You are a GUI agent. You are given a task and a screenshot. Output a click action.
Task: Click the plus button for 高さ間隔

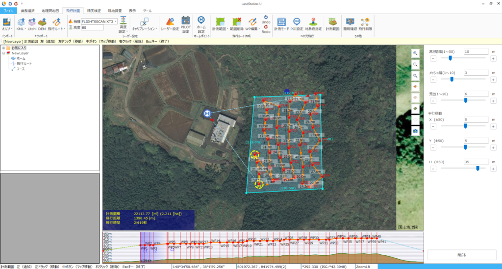click(x=492, y=58)
